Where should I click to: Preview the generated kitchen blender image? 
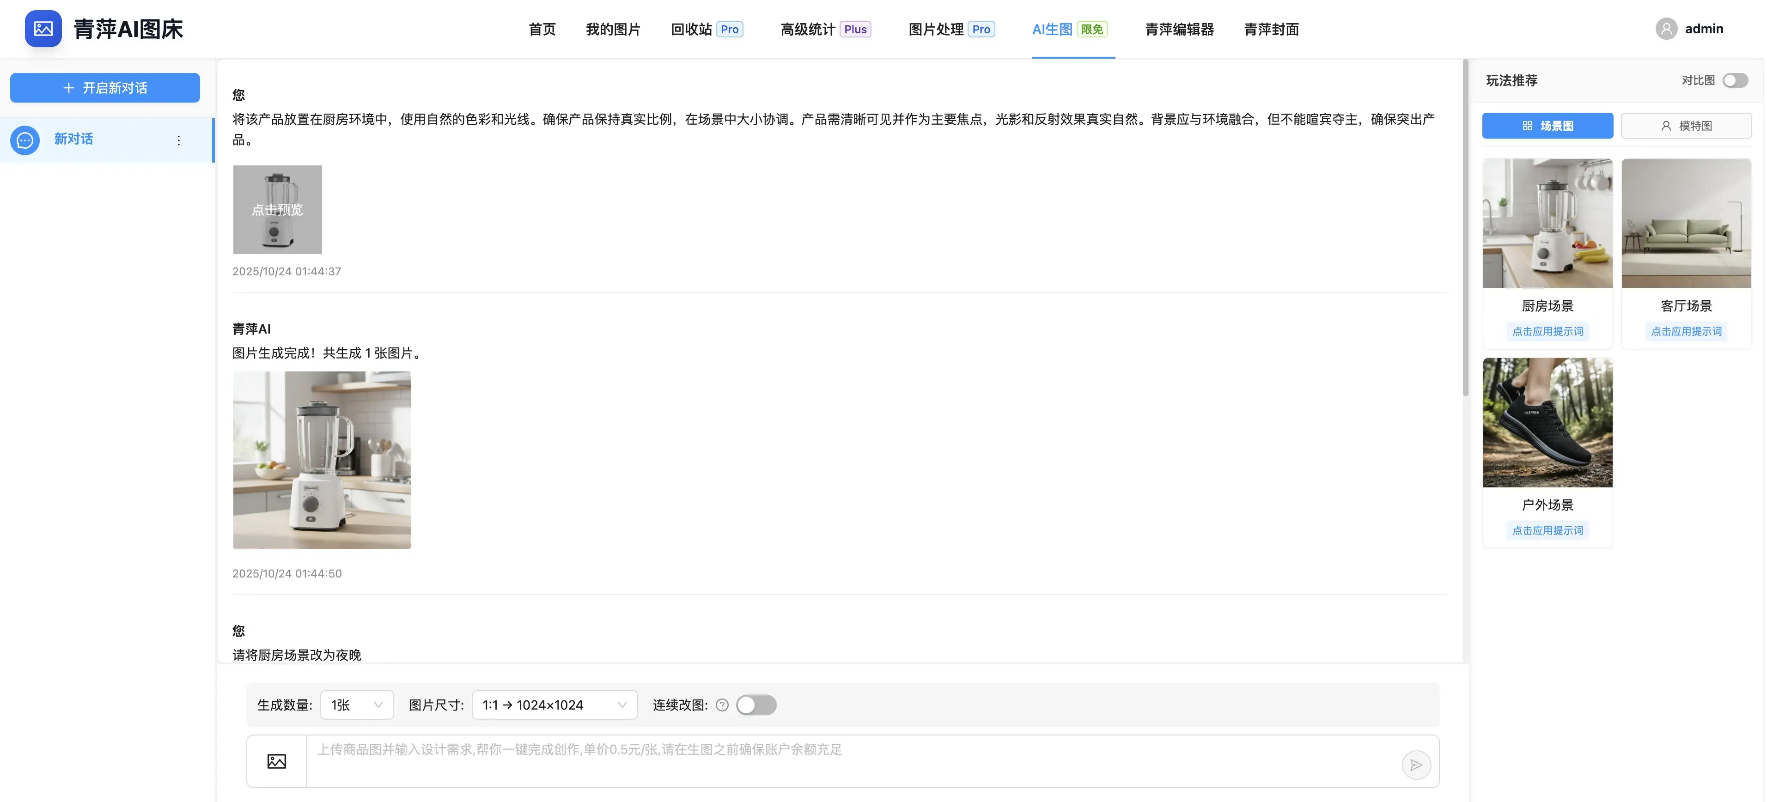(322, 460)
